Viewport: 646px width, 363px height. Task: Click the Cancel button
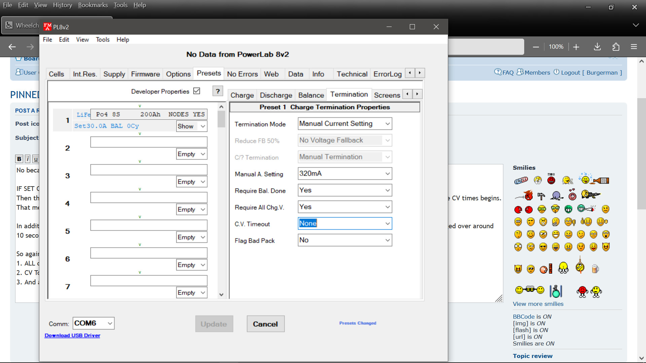[265, 324]
